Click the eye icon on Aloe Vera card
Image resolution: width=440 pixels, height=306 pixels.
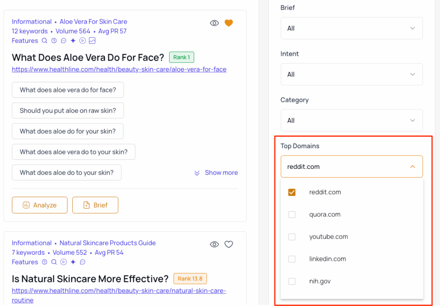[x=214, y=23]
